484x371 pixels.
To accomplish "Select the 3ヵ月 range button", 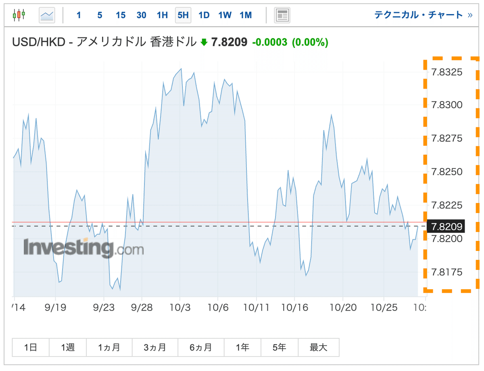I will click(x=155, y=347).
